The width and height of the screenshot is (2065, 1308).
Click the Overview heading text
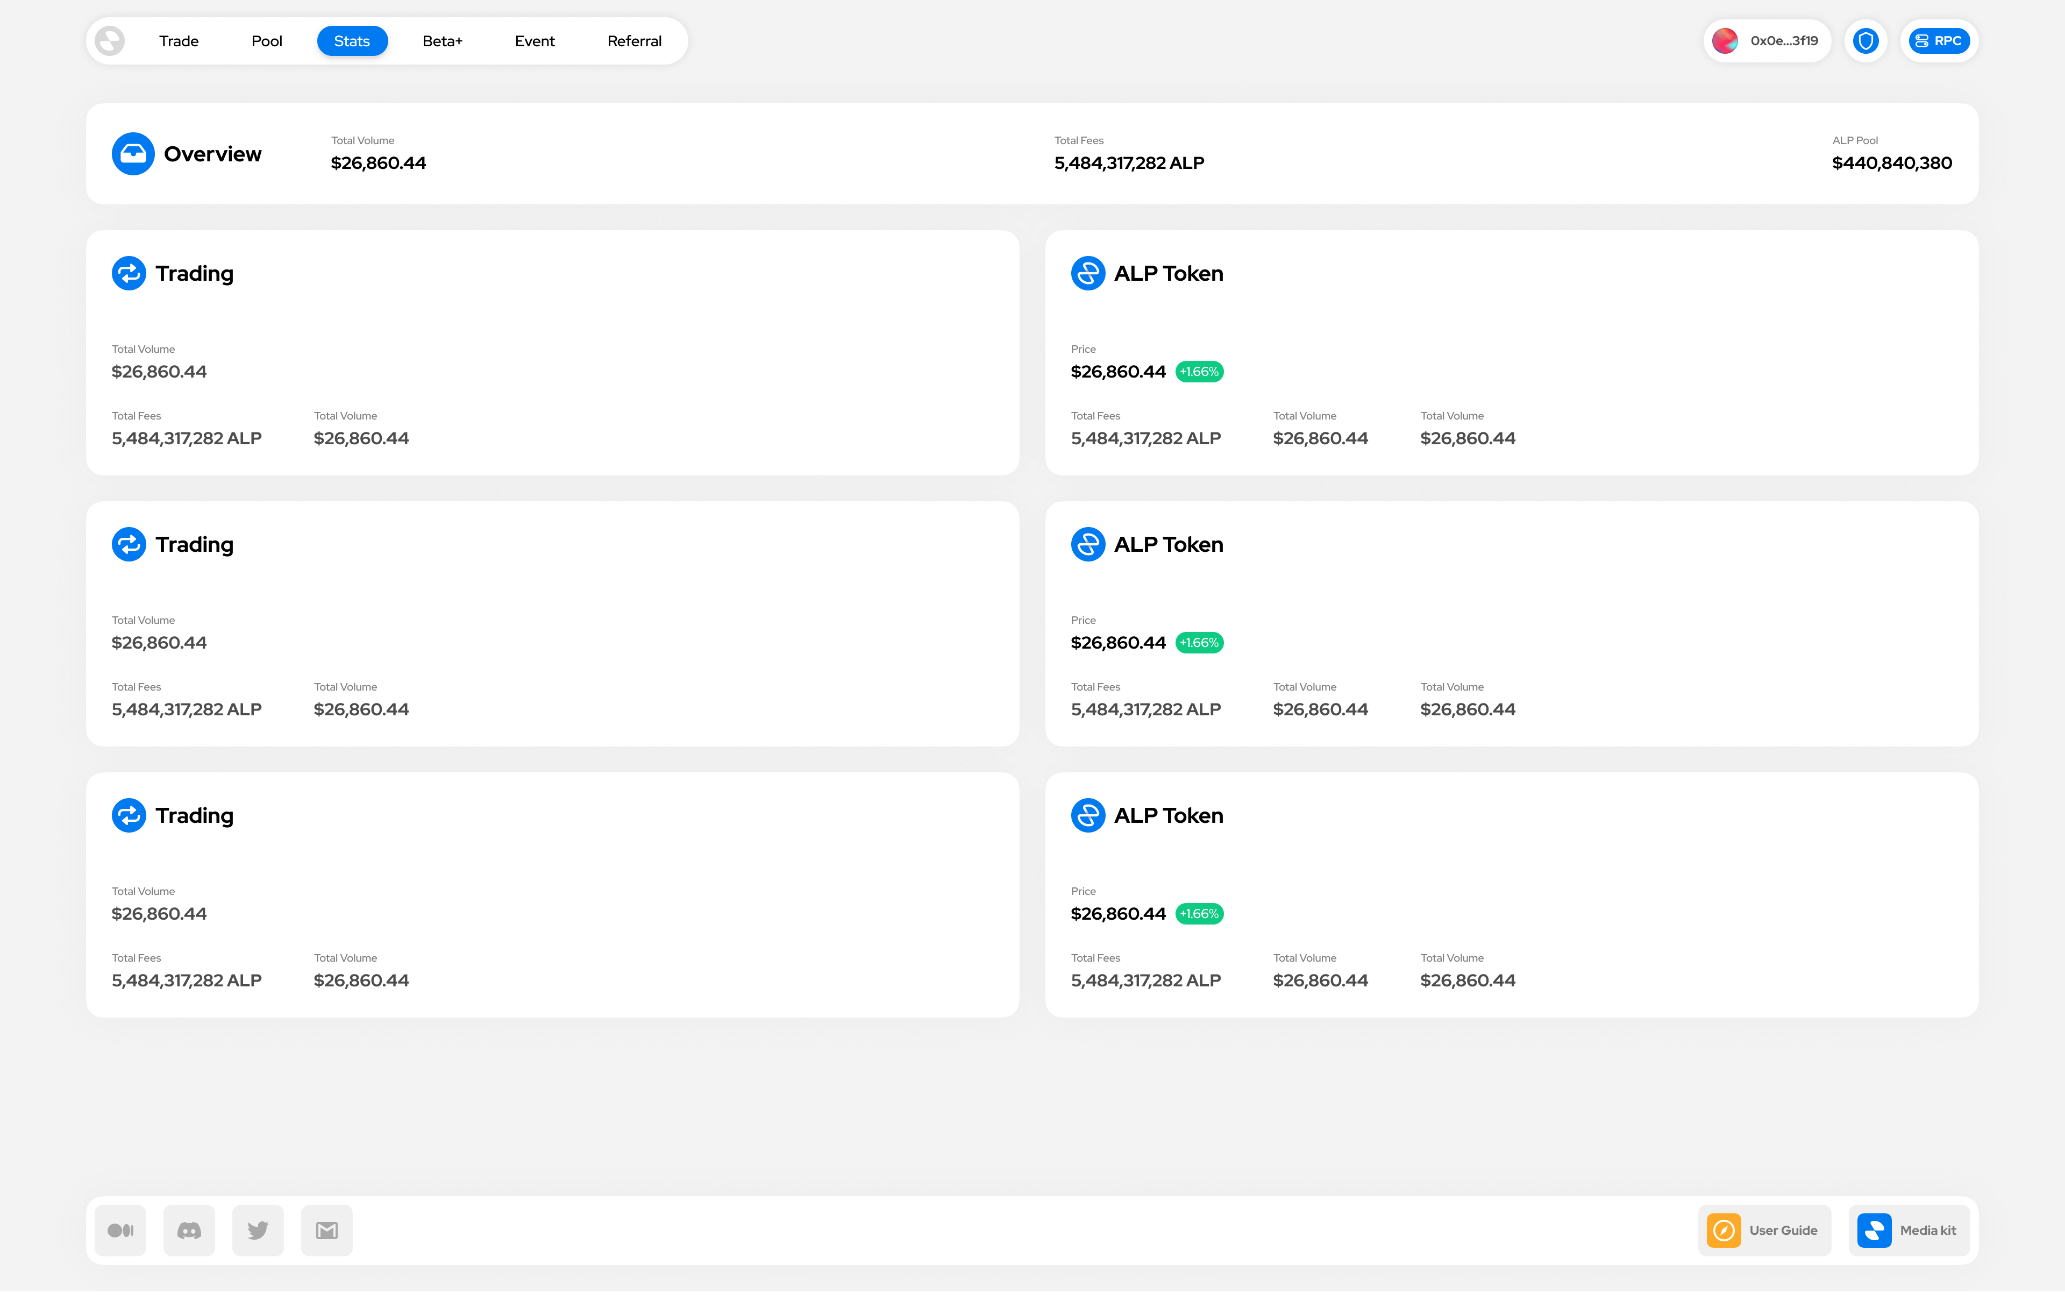click(x=212, y=154)
